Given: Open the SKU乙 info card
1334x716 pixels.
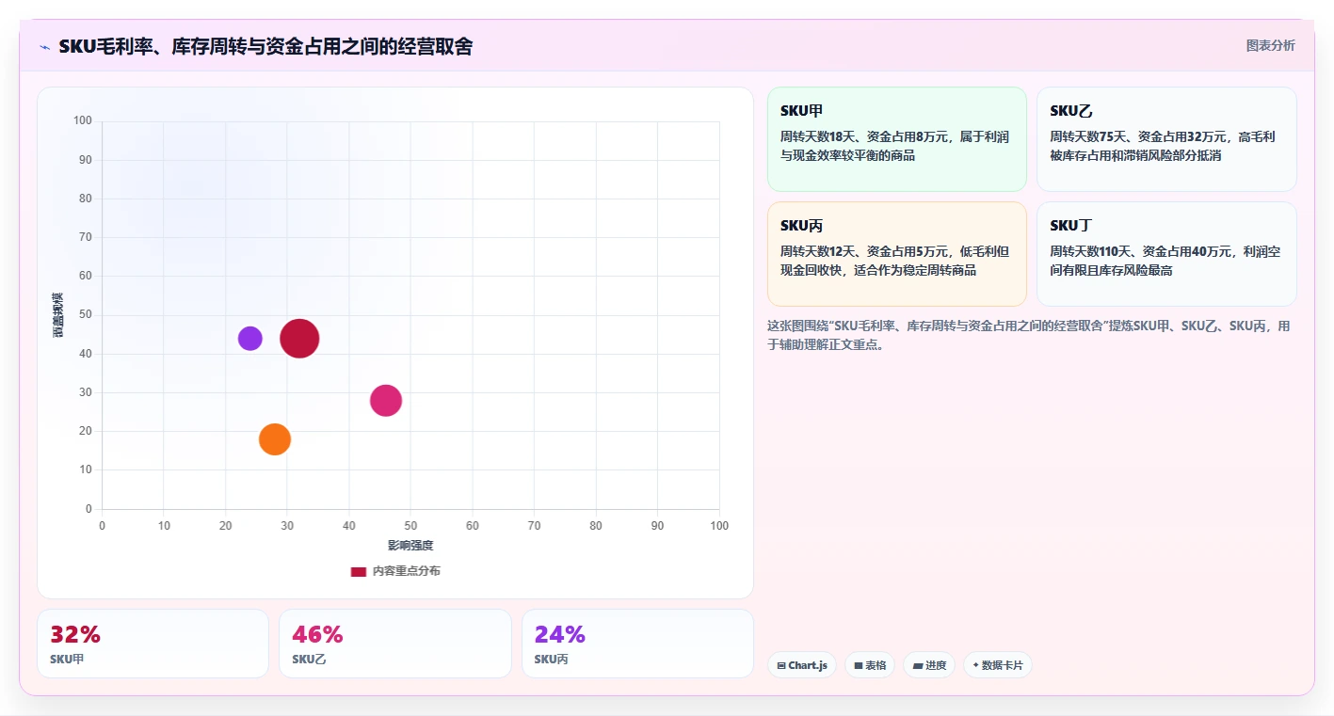Looking at the screenshot, I should click(1166, 139).
